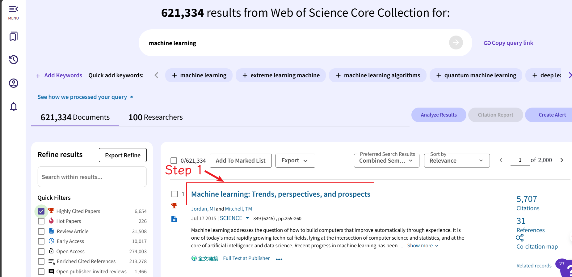
Task: Open the Sort by Relevance dropdown
Action: coord(456,161)
